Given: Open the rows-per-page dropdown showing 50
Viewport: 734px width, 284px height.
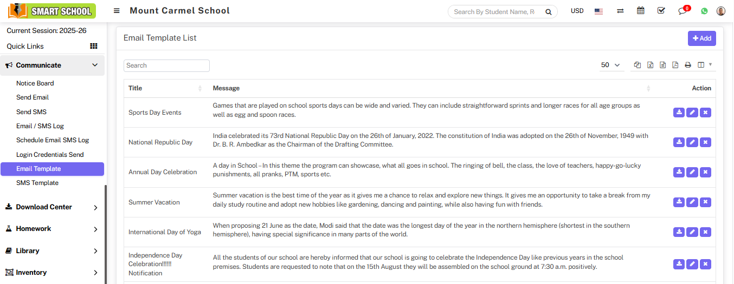Looking at the screenshot, I should 610,65.
